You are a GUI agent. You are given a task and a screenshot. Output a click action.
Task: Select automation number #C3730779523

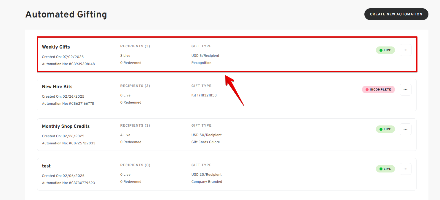click(x=82, y=183)
